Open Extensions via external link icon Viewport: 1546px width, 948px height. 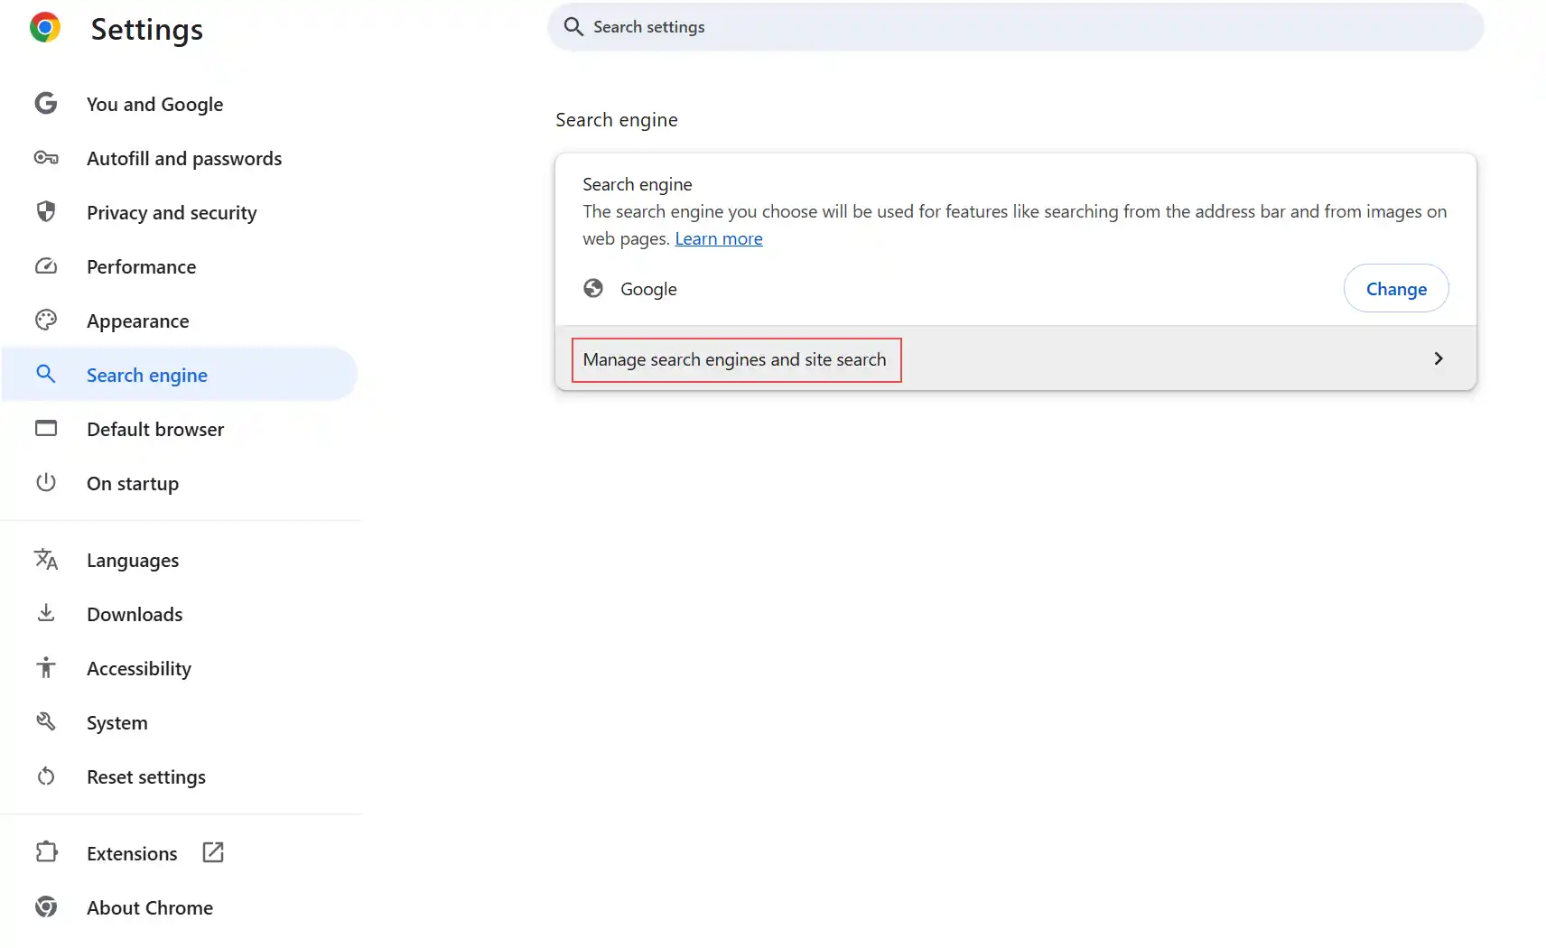(213, 852)
